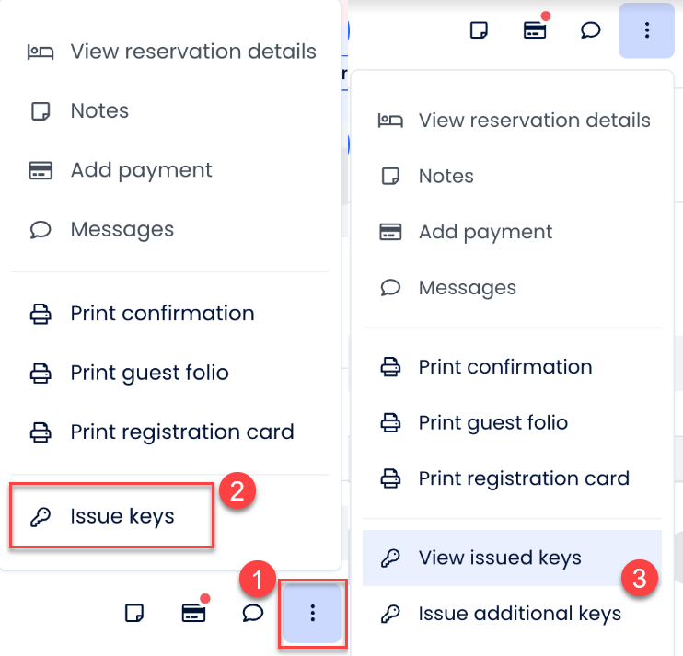Image resolution: width=683 pixels, height=656 pixels.
Task: Select Print guest folio in the right menu
Action: [x=492, y=423]
